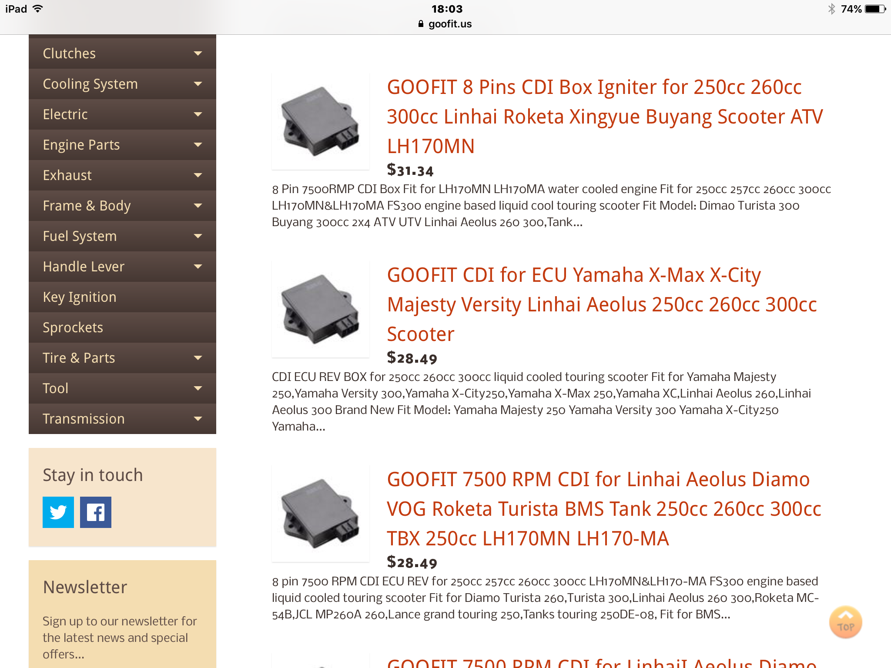Expand the Exhaust submenu arrow
Screen dimensions: 891x668
pos(198,175)
